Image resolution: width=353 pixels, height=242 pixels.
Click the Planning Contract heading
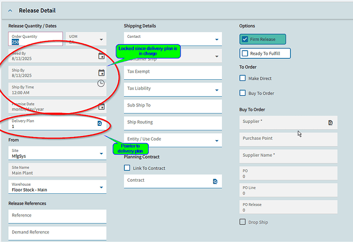tap(142, 157)
